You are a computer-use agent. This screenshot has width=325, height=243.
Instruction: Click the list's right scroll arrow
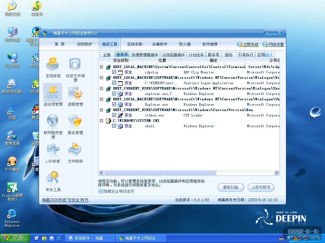click(x=276, y=172)
